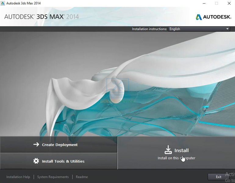
Task: Minimize the installer window
Action: (204, 3)
